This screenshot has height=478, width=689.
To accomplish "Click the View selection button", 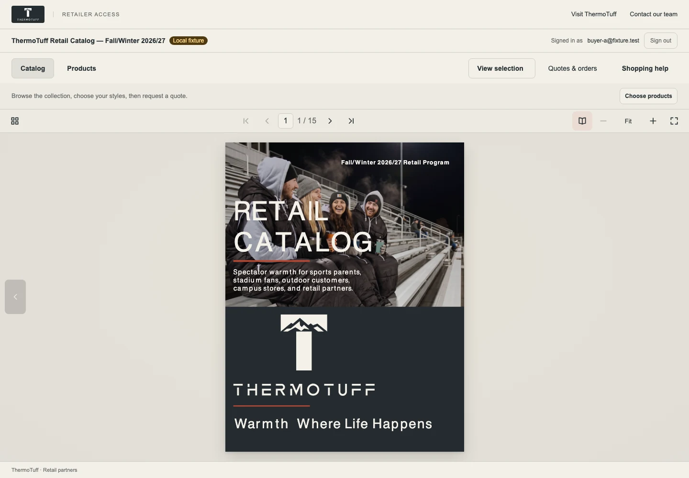I will 501,68.
